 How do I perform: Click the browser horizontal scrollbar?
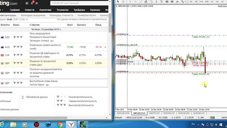pos(34,118)
